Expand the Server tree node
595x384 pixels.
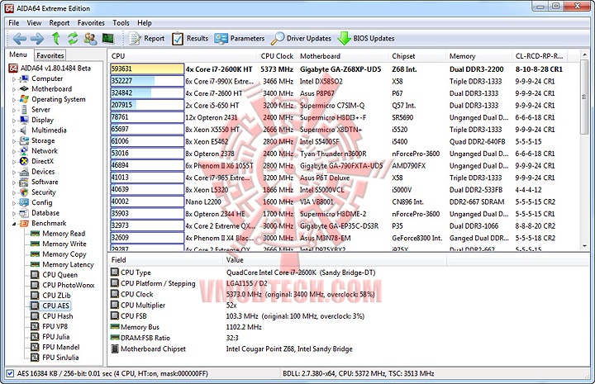[x=14, y=110]
